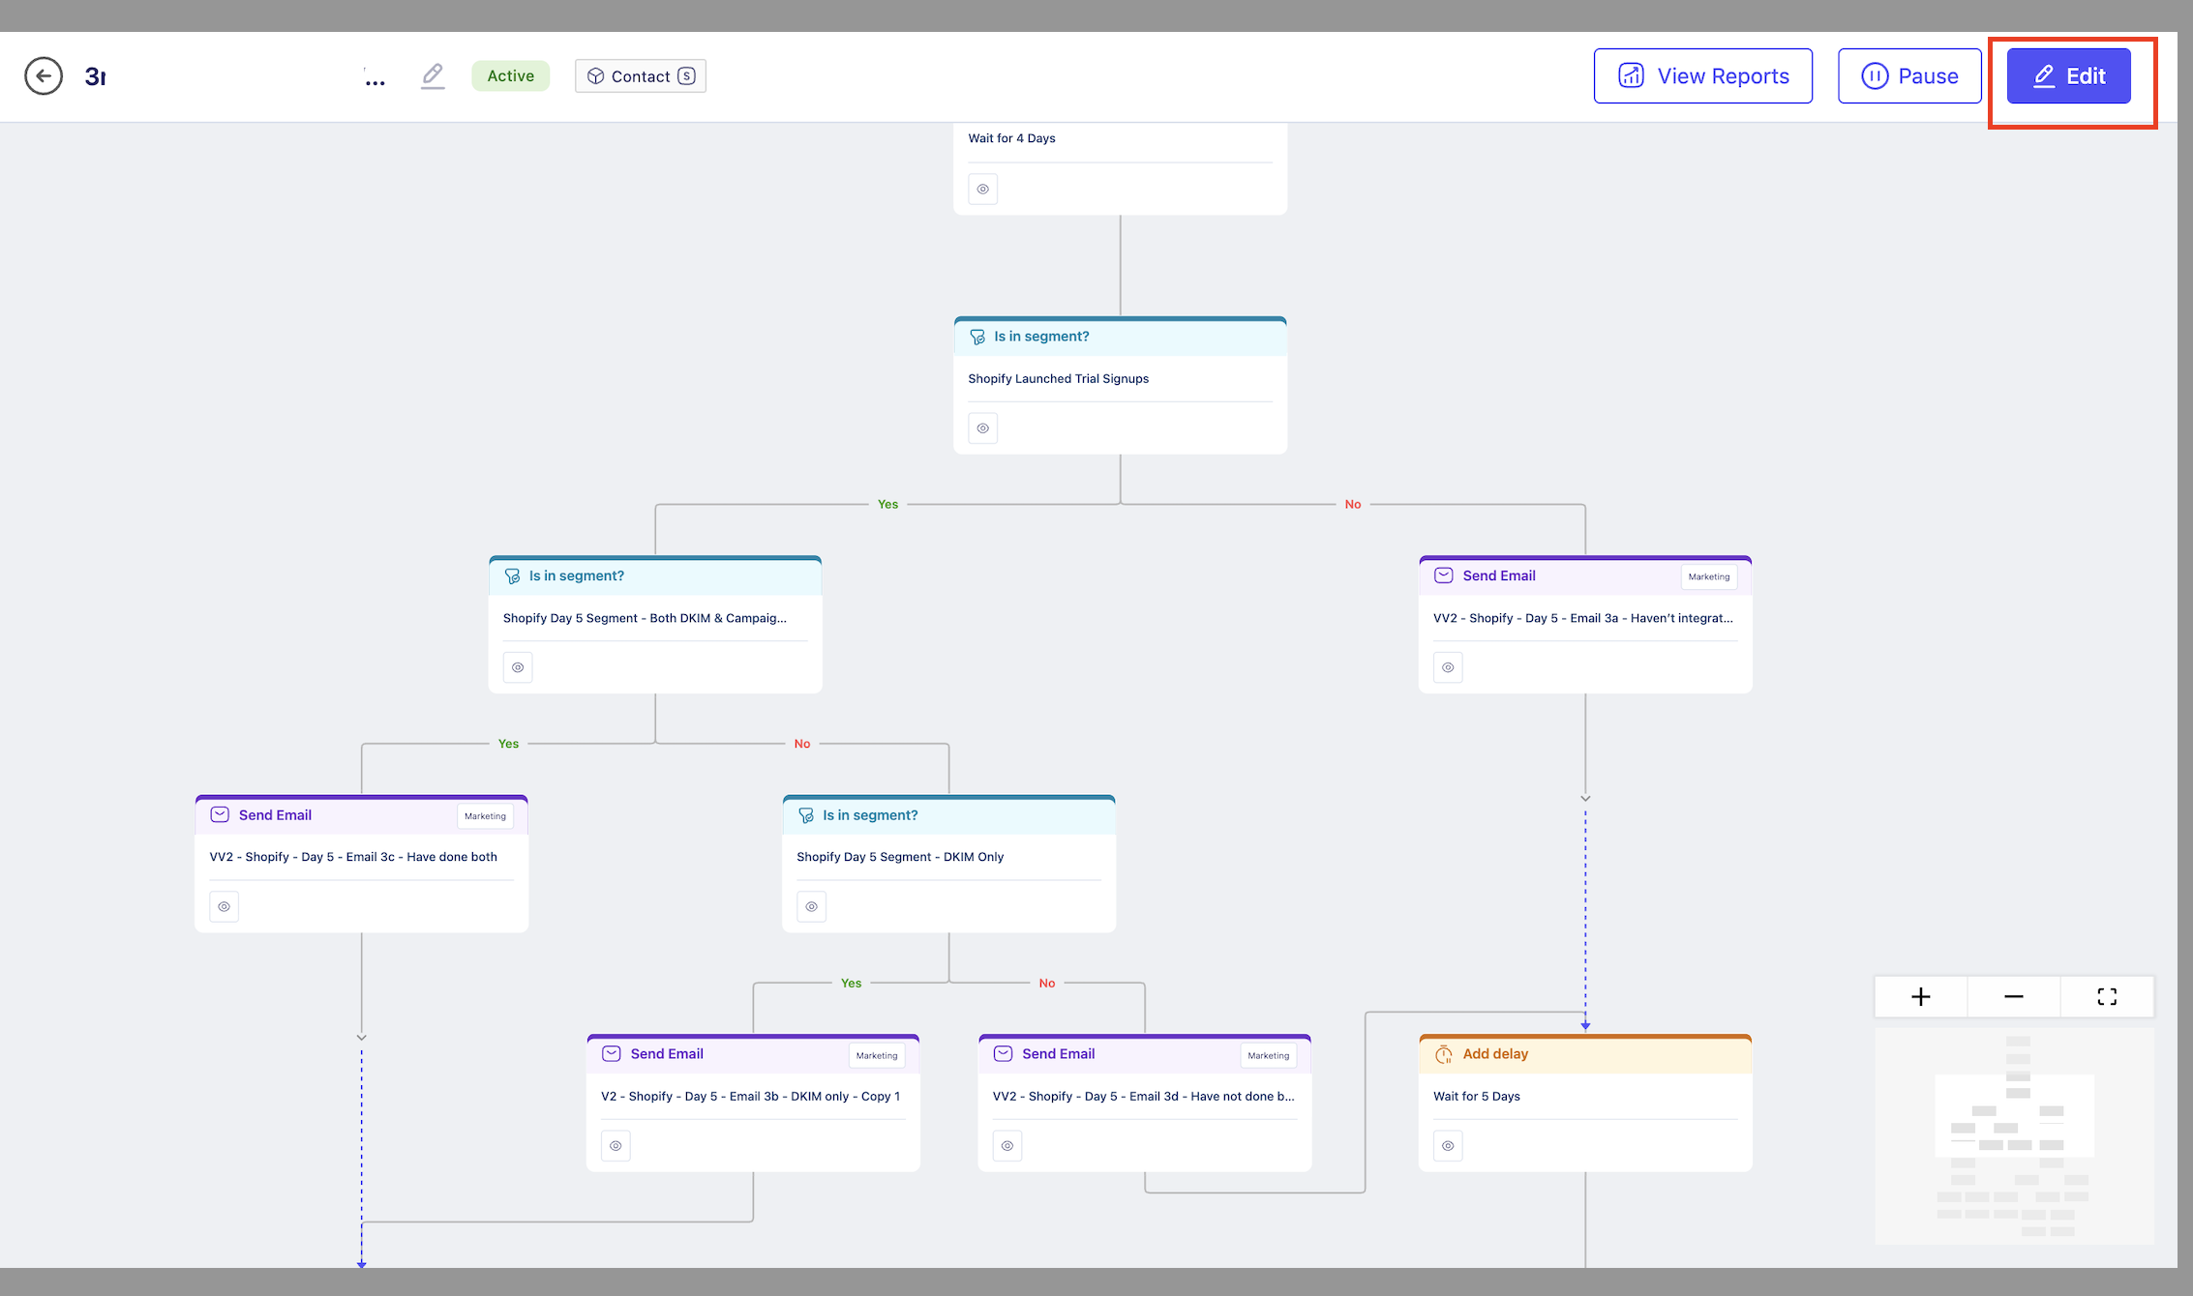Expand the truncated title ellipsis

[x=375, y=79]
